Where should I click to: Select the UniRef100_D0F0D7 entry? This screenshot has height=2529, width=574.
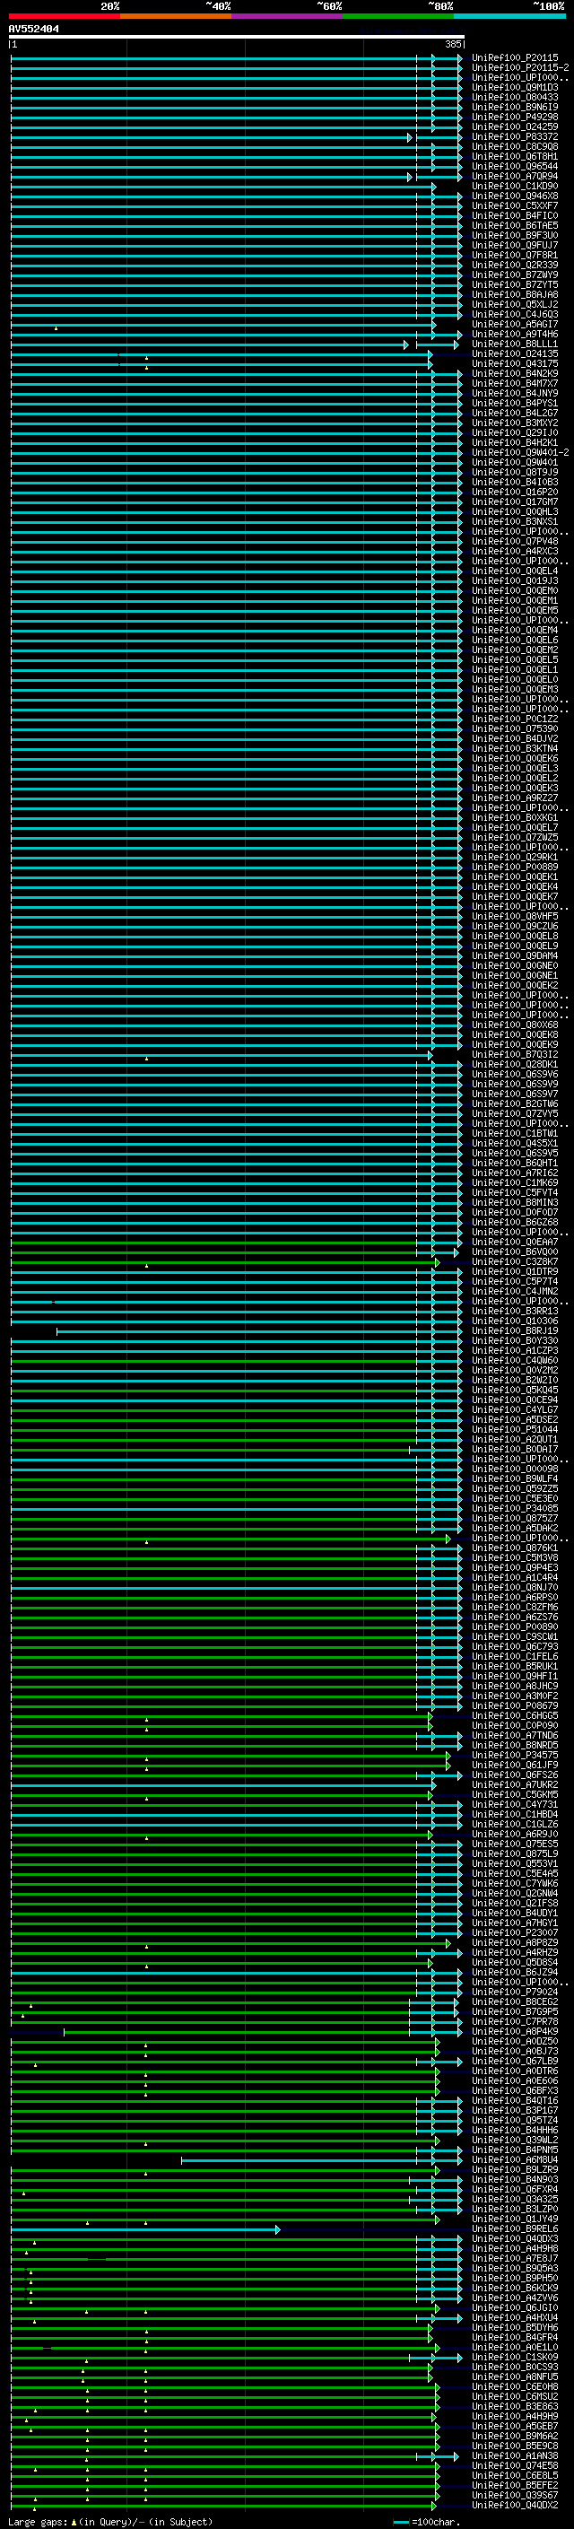[x=515, y=1213]
